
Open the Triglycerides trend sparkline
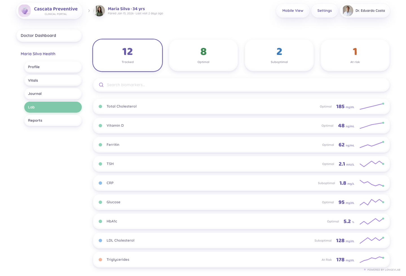point(372,259)
